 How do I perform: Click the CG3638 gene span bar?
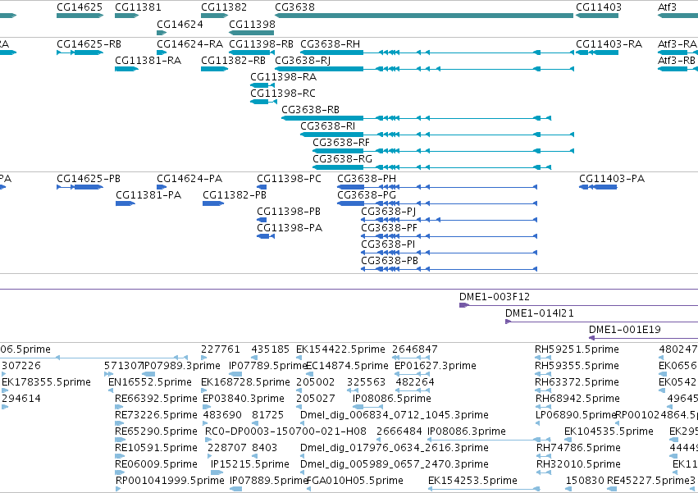(x=424, y=16)
